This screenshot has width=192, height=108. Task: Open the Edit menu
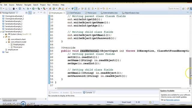coord(5,5)
